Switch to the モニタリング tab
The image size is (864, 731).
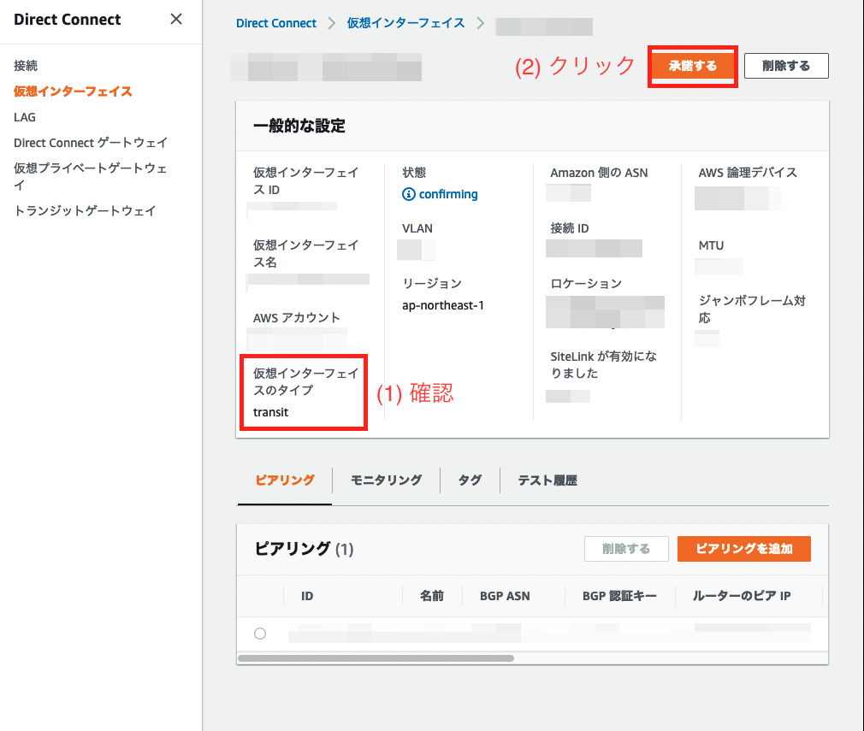click(385, 480)
